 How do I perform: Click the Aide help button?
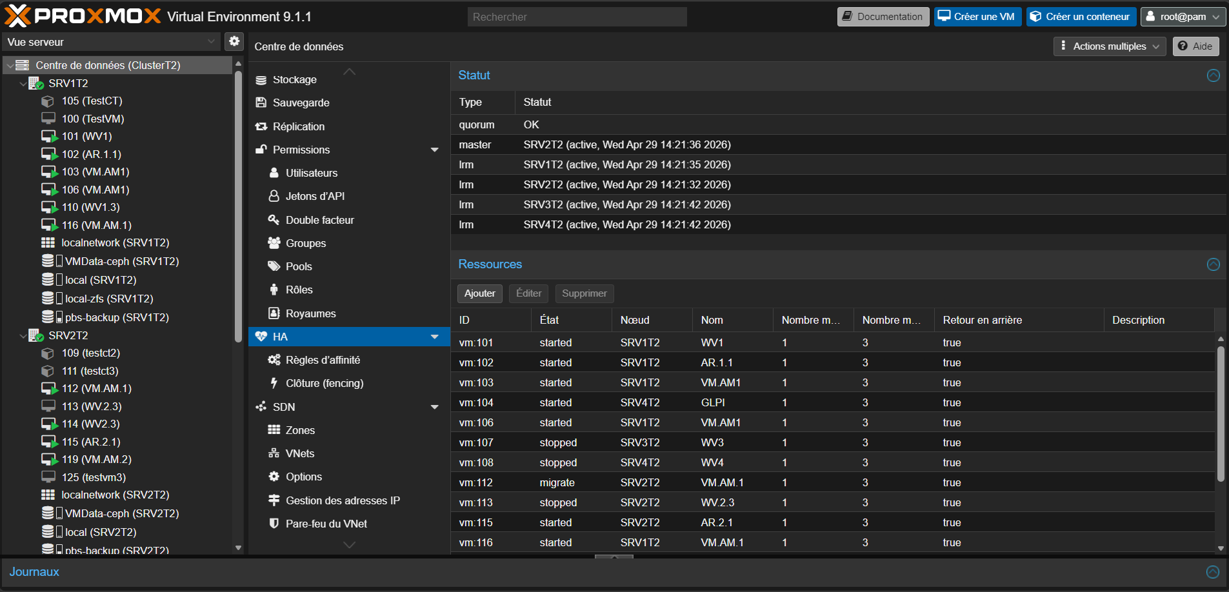pyautogui.click(x=1195, y=46)
